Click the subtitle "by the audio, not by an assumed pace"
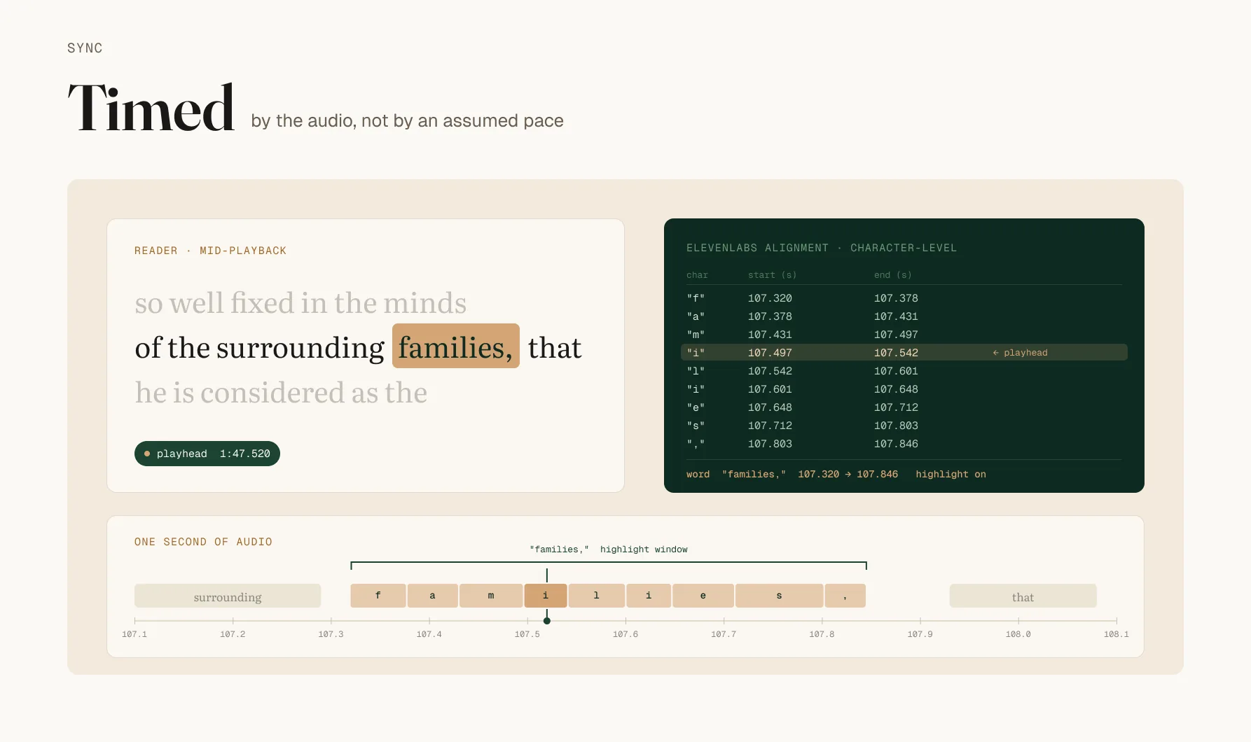Image resolution: width=1251 pixels, height=742 pixels. click(407, 121)
